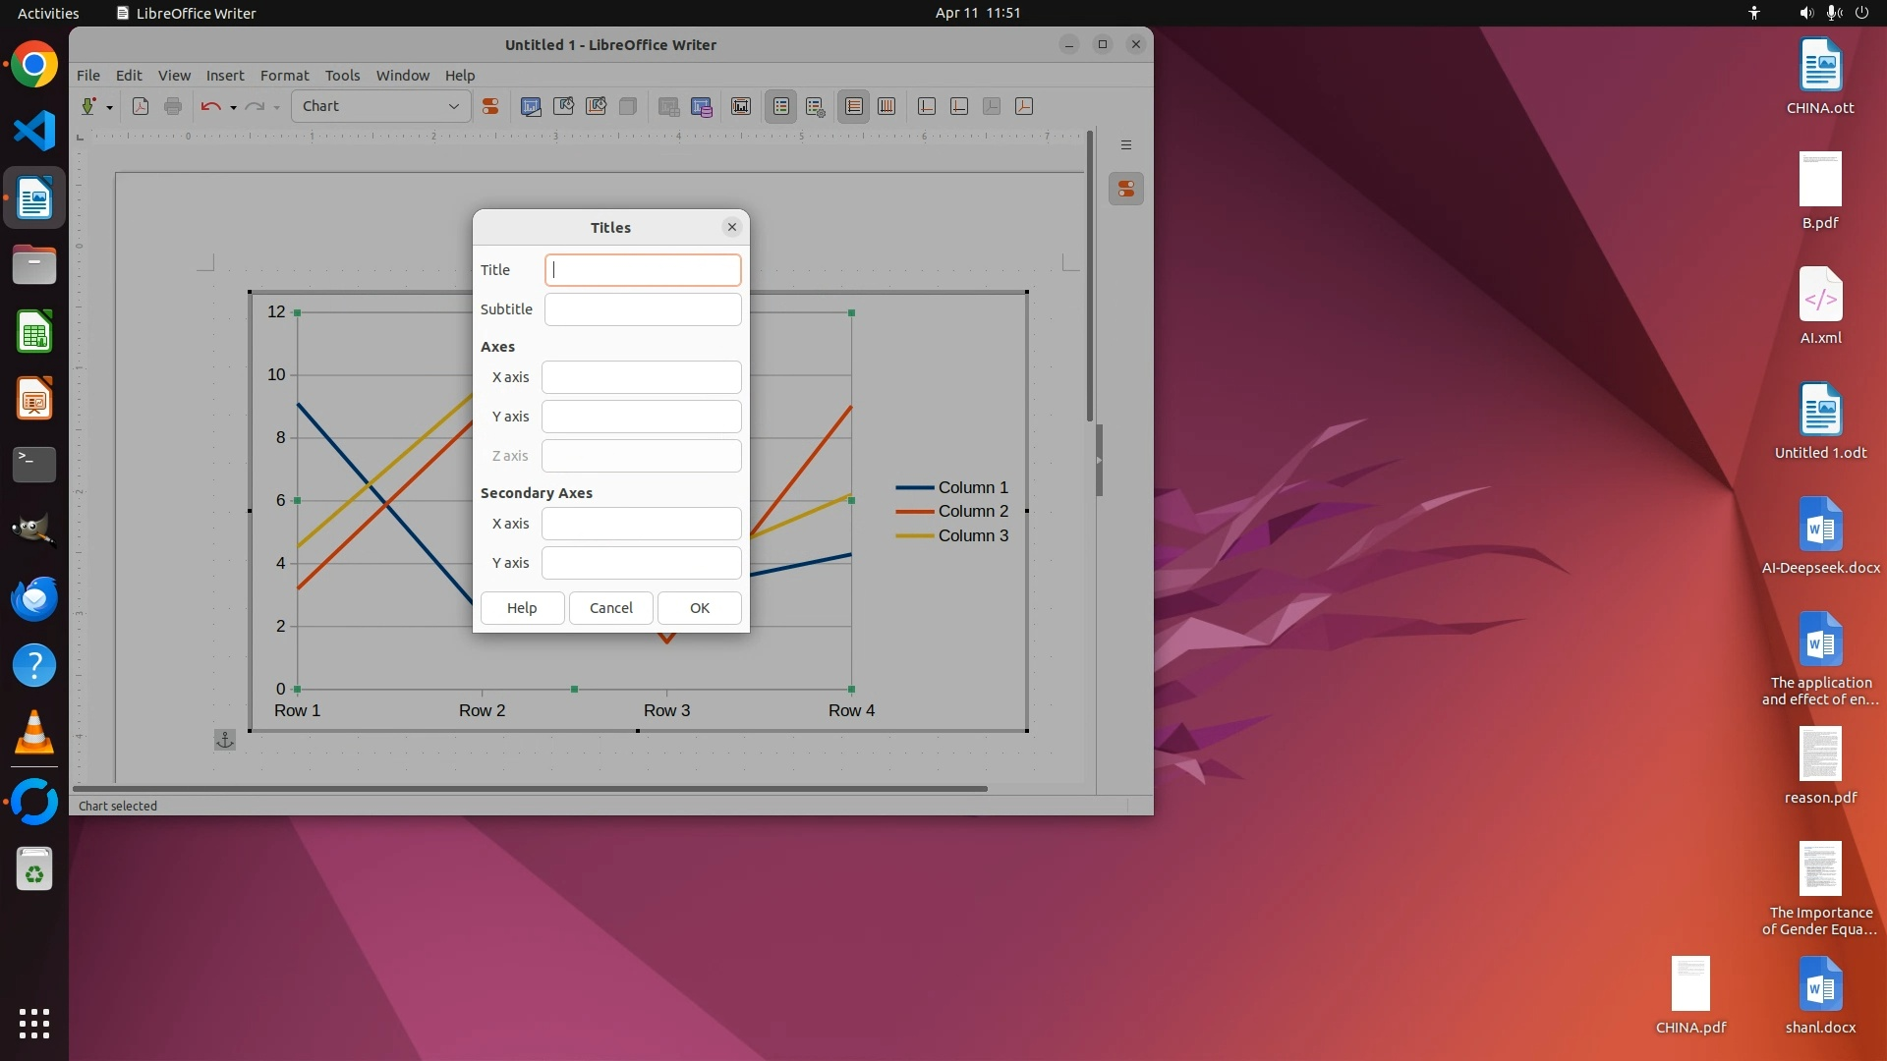This screenshot has width=1887, height=1061.
Task: Click the Print icon in toolbar
Action: [173, 106]
